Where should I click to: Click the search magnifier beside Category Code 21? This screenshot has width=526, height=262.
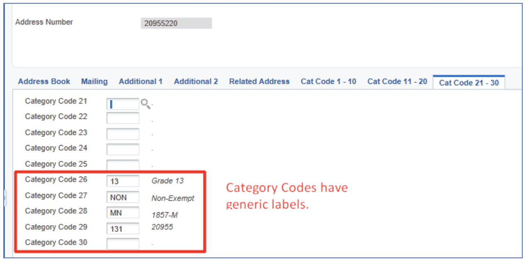145,103
